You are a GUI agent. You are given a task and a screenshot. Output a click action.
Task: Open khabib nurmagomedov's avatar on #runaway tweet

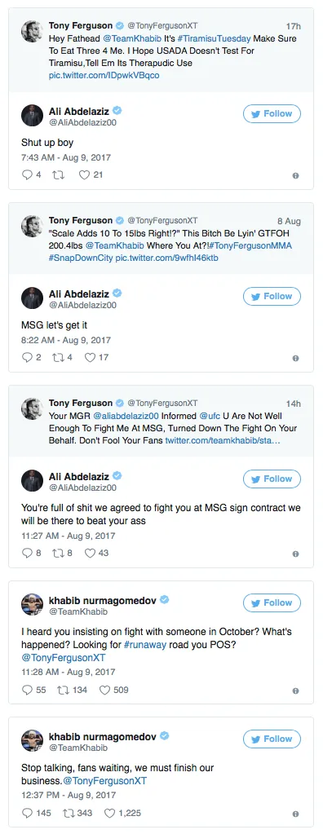click(x=32, y=605)
